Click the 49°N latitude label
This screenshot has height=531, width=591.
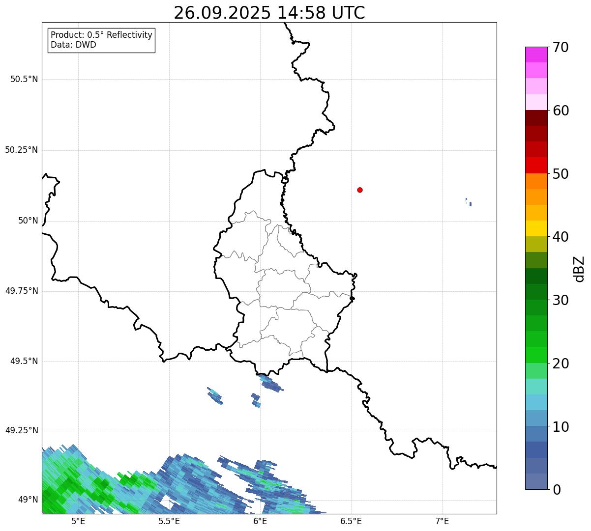[28, 500]
